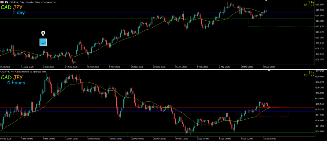Click the "1 day" timeframe label

[19, 13]
